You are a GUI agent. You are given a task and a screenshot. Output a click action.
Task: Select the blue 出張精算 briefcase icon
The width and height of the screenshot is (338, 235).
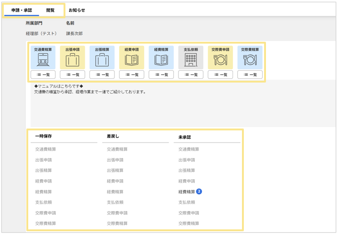(102, 58)
